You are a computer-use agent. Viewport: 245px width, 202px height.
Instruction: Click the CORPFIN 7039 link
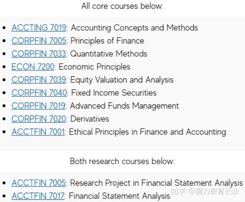pyautogui.click(x=39, y=80)
